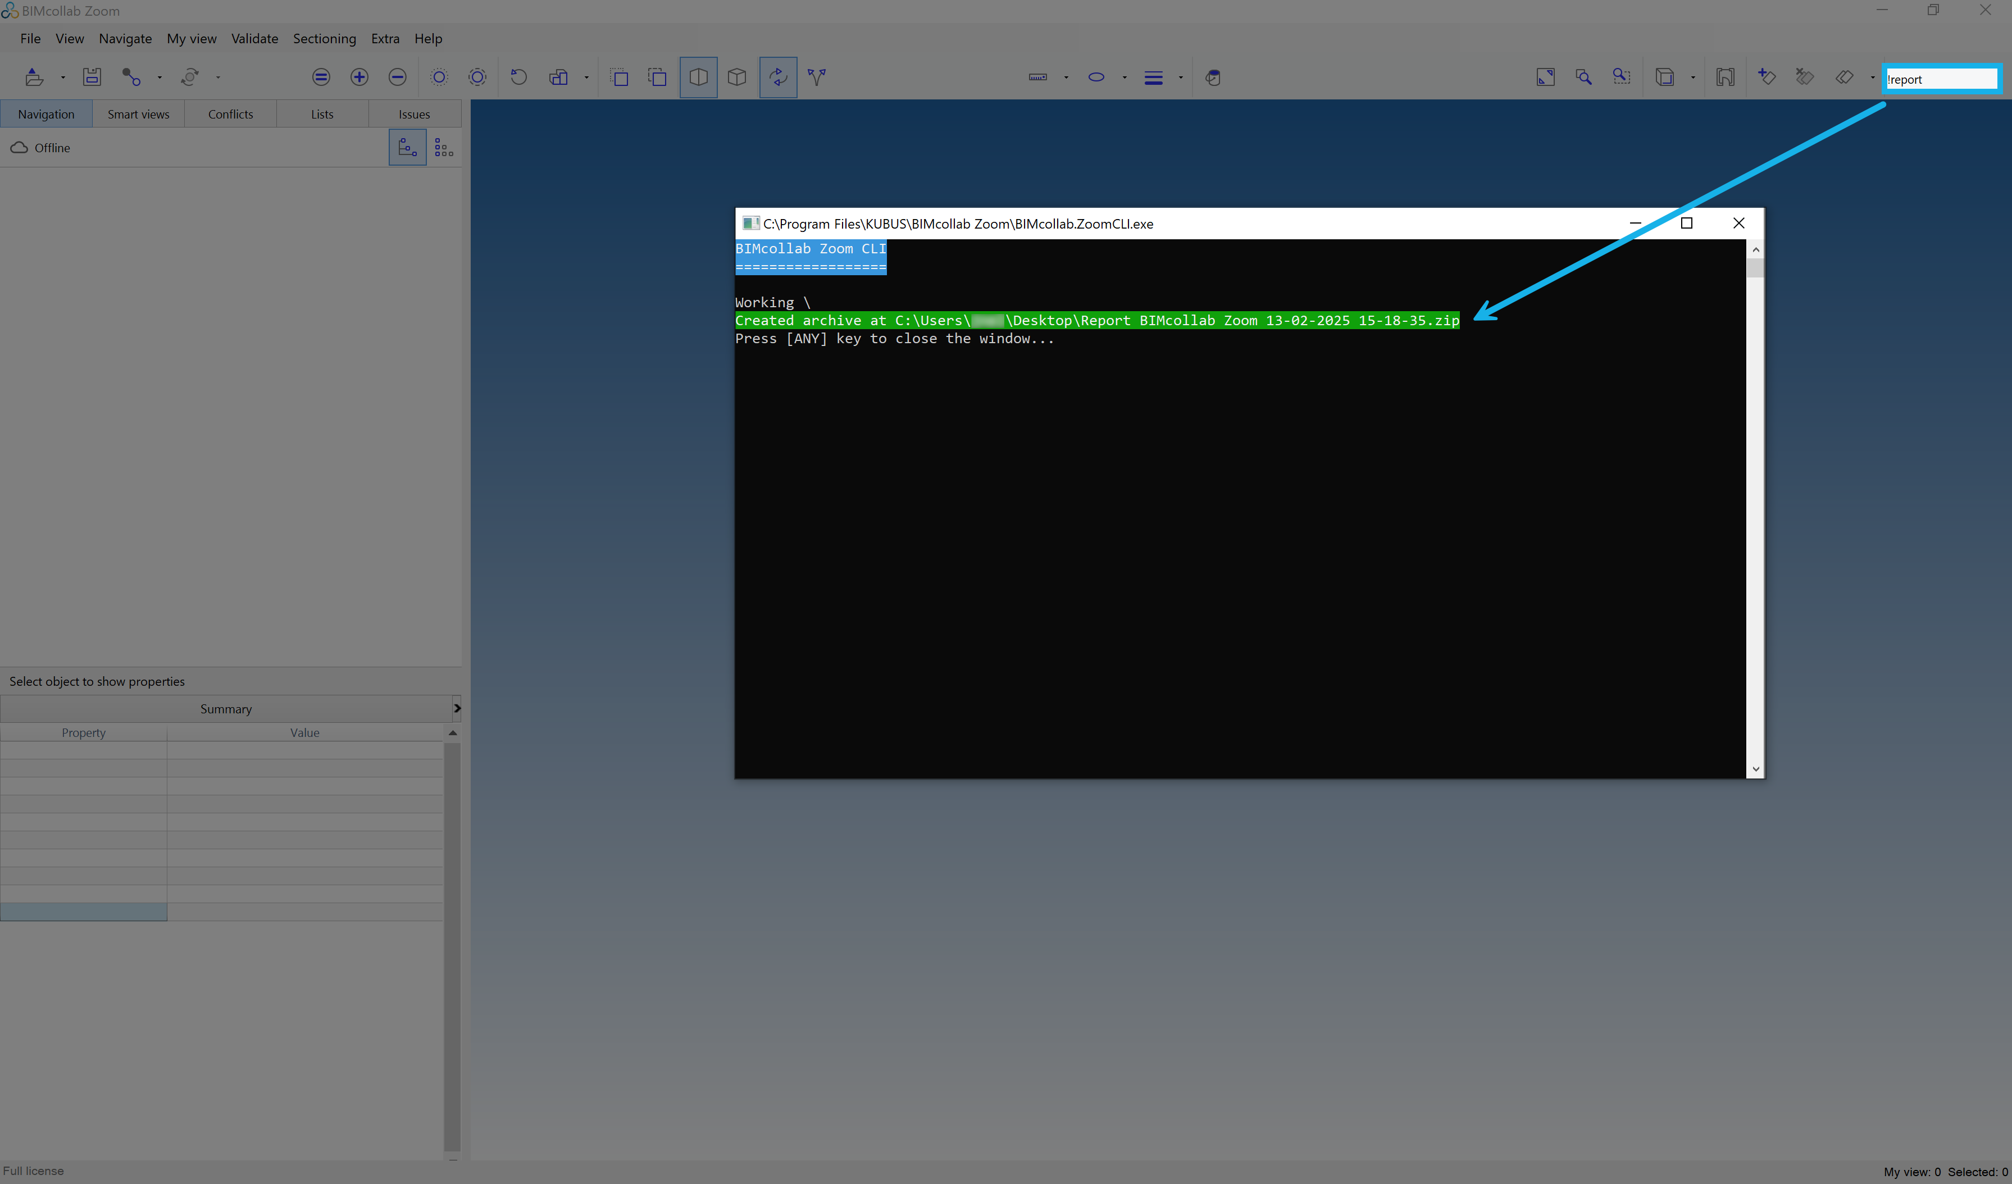Click the three horizontal lines icon

(x=1154, y=78)
